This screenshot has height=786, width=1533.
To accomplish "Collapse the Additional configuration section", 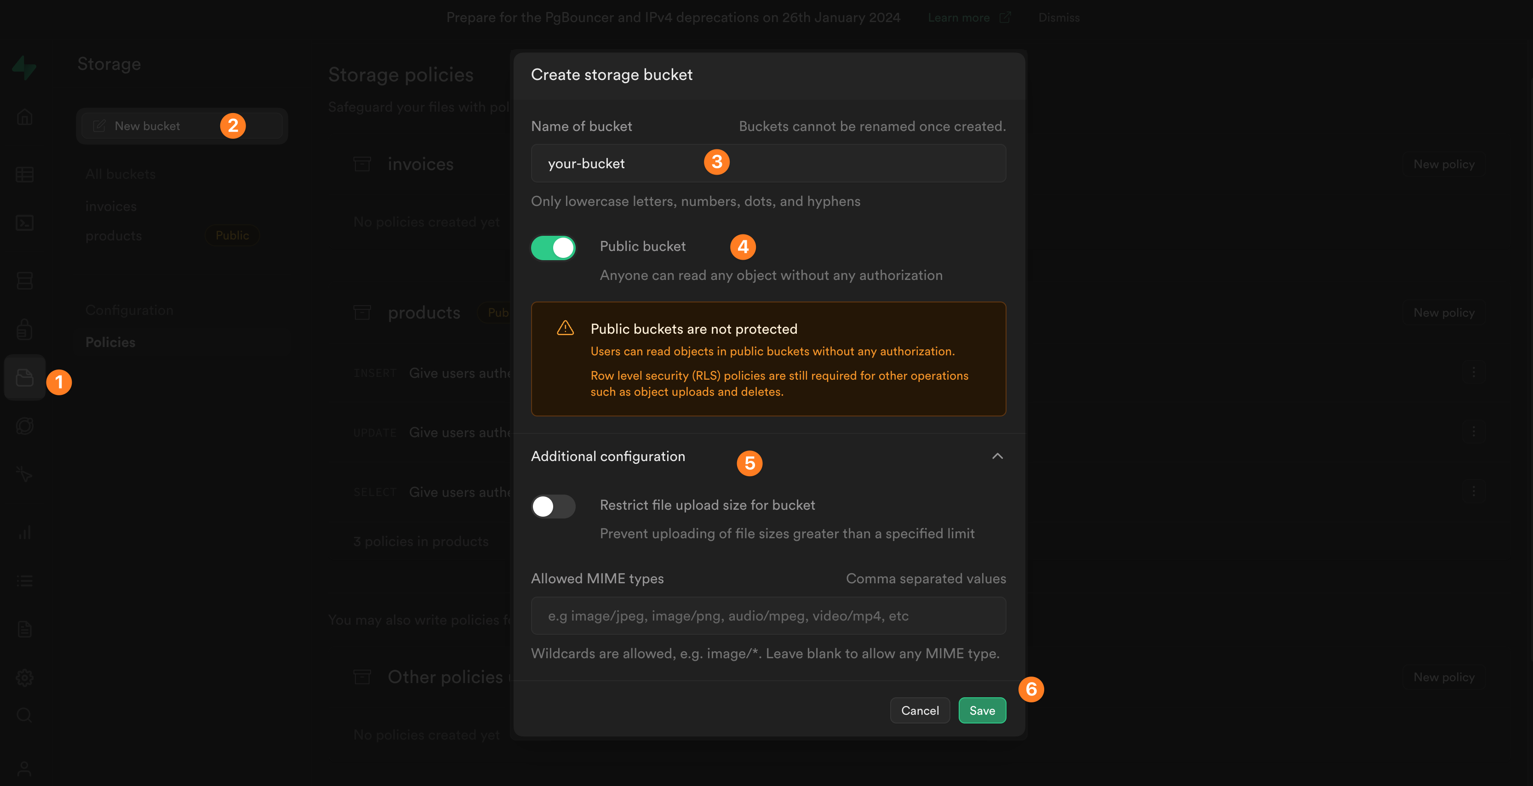I will click(x=997, y=457).
